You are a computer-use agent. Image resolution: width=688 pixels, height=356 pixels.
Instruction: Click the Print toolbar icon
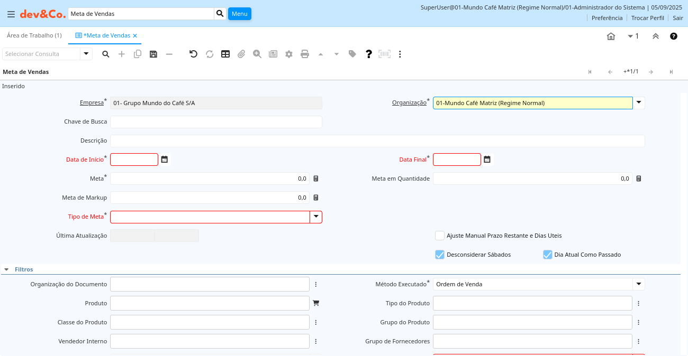(305, 54)
